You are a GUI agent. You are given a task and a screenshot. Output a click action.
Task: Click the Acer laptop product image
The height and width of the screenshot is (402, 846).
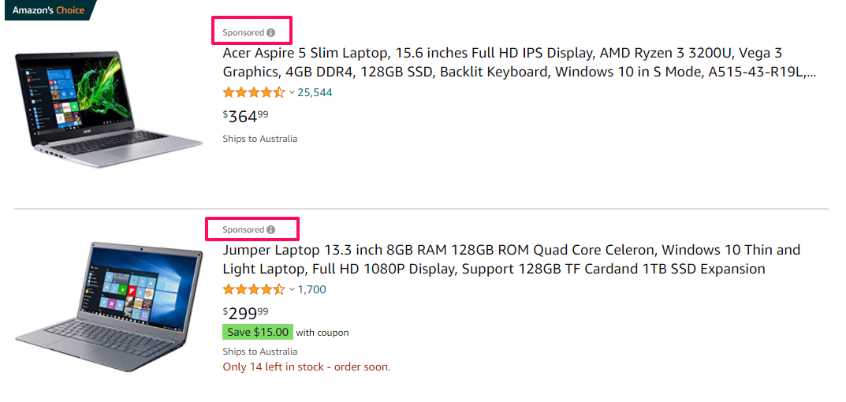[109, 110]
